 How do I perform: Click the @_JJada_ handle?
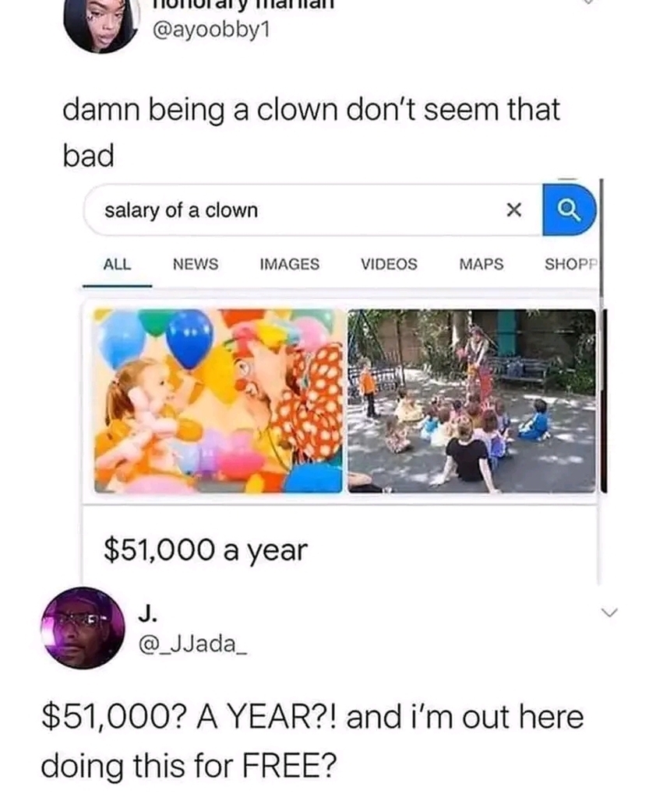point(193,644)
